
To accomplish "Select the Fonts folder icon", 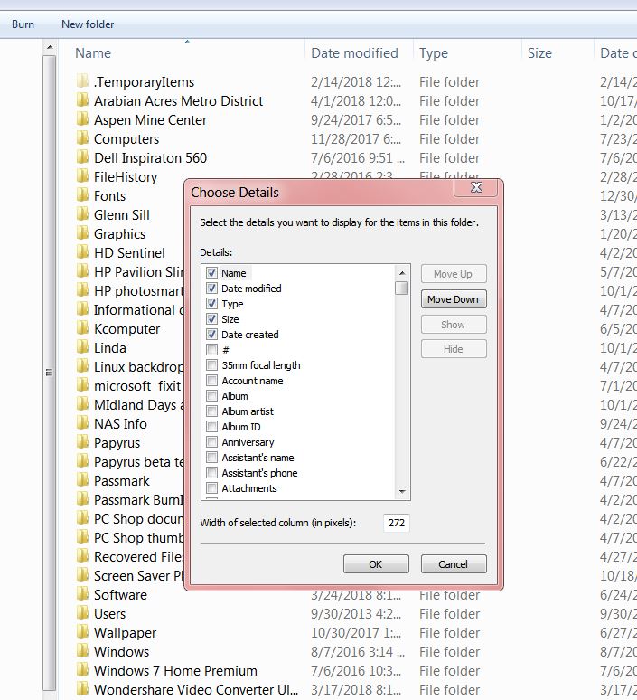I will pos(82,195).
